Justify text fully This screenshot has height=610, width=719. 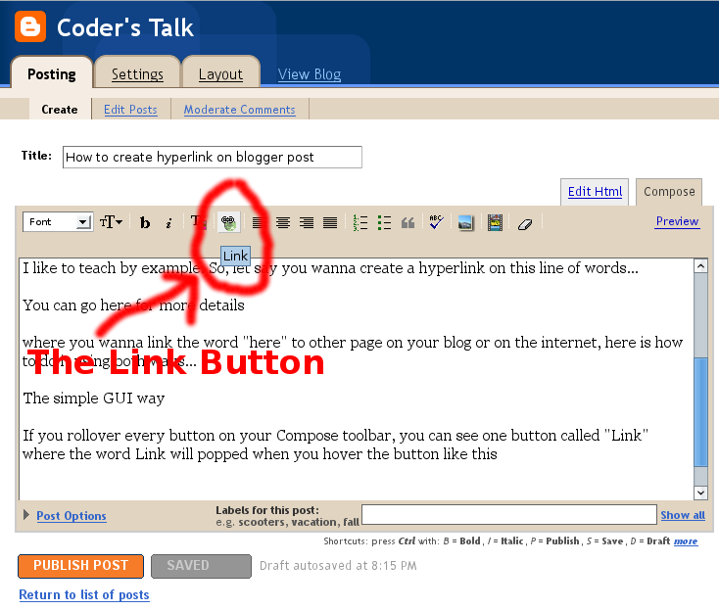click(330, 222)
